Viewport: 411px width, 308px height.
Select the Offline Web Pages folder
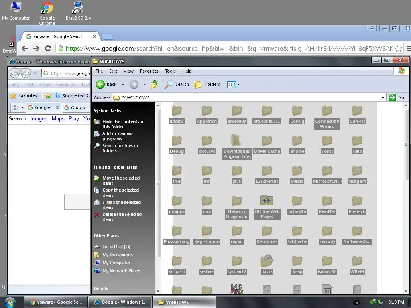click(x=267, y=201)
